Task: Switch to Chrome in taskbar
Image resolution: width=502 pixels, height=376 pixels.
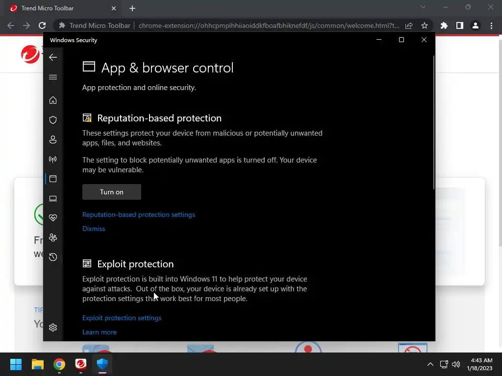Action: (x=59, y=364)
